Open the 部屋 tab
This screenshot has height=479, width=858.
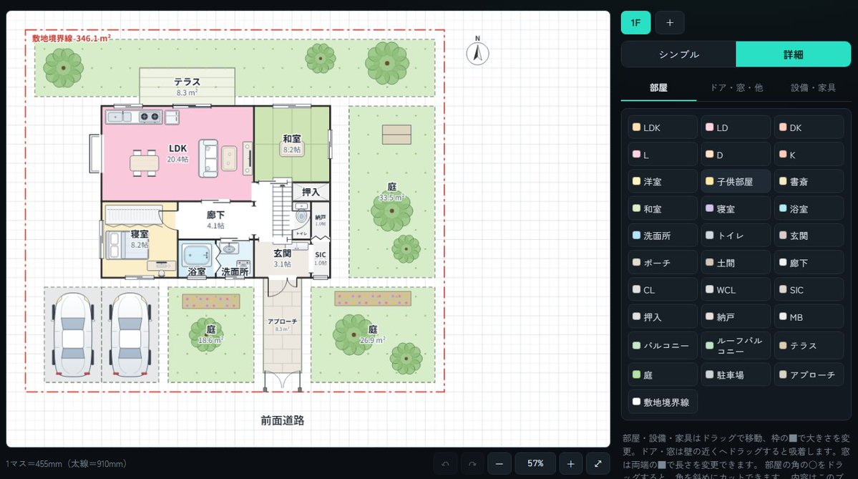658,87
